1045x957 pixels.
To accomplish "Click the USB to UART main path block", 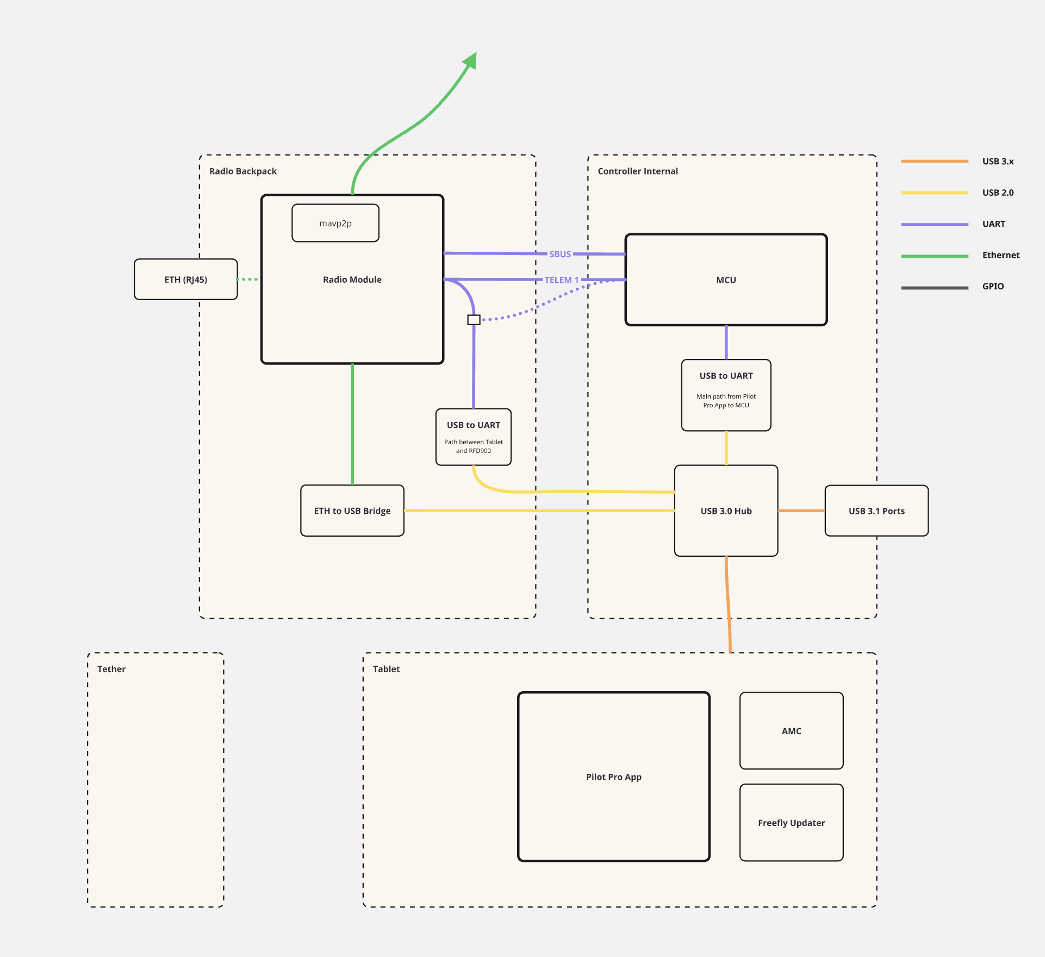I will 726,394.
